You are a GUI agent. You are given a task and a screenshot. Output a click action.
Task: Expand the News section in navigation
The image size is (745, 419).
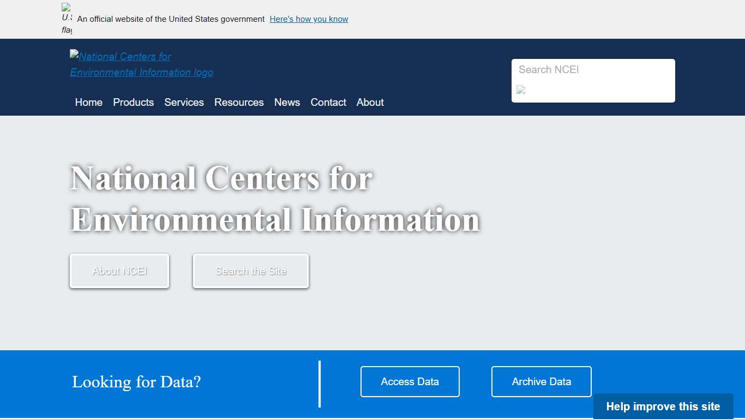[x=287, y=102]
